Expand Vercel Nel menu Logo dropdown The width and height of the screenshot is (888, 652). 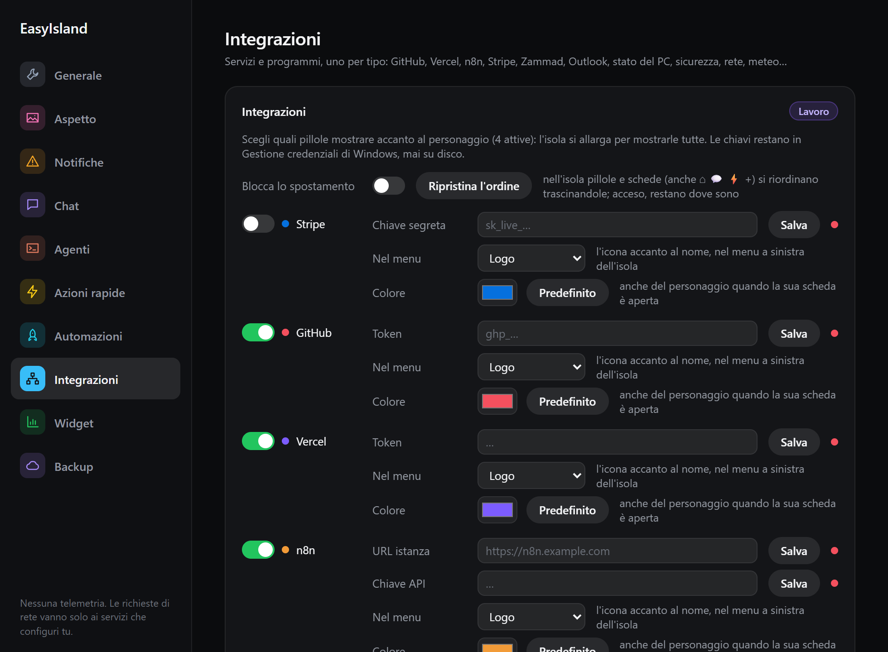[531, 475]
